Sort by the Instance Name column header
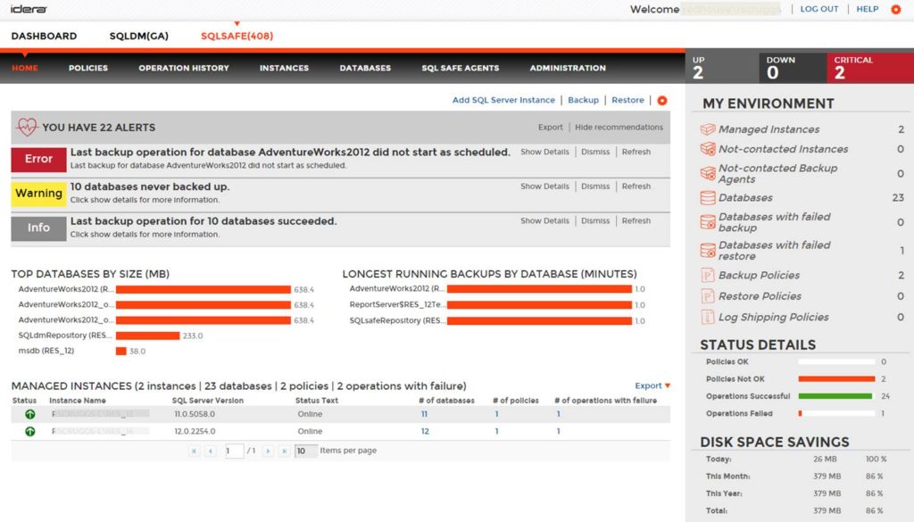The height and width of the screenshot is (522, 914). (x=78, y=401)
